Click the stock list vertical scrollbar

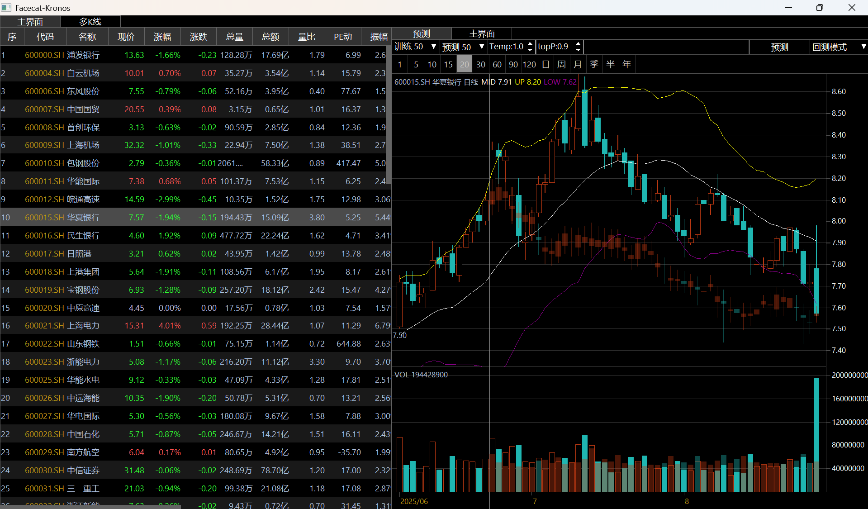pos(388,113)
